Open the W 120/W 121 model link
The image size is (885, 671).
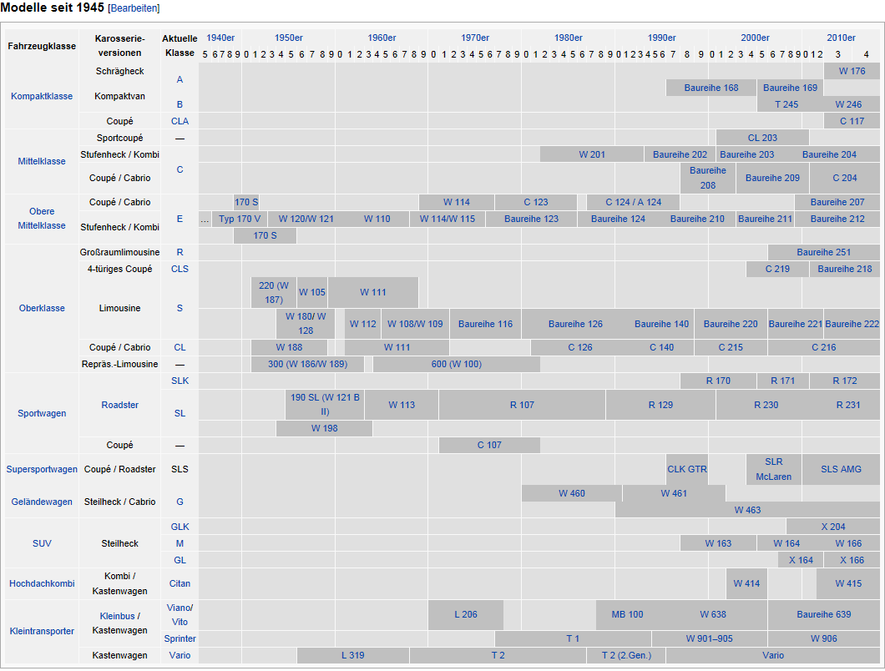[x=306, y=219]
